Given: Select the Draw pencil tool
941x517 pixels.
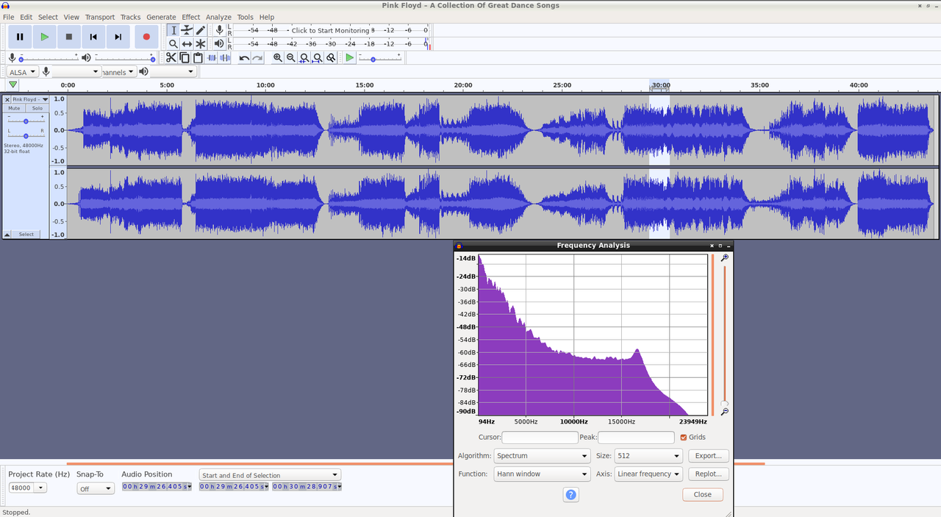Looking at the screenshot, I should (x=200, y=30).
